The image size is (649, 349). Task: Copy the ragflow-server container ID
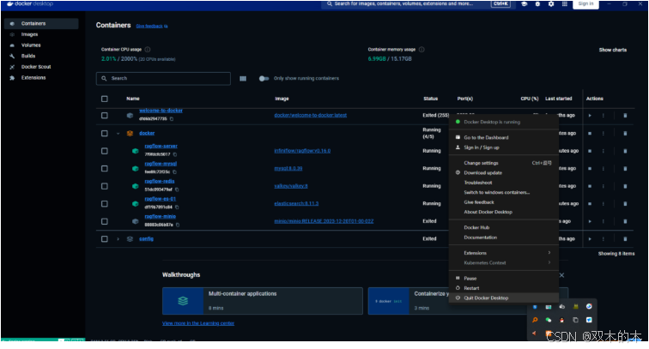pyautogui.click(x=175, y=154)
